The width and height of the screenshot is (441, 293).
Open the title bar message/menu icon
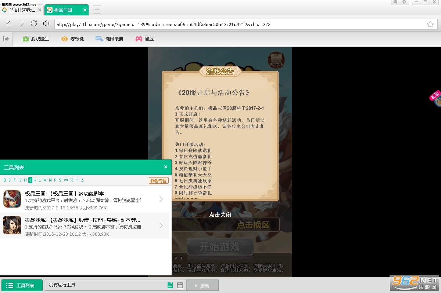[x=395, y=2]
